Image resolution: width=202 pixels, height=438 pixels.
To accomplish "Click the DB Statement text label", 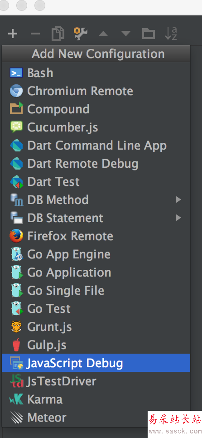I will [x=65, y=218].
